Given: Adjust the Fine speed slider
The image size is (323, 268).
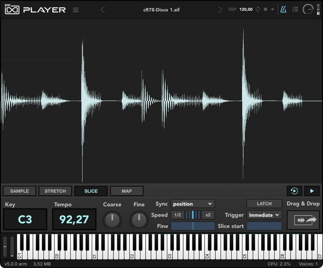Looking at the screenshot, I should (x=193, y=226).
